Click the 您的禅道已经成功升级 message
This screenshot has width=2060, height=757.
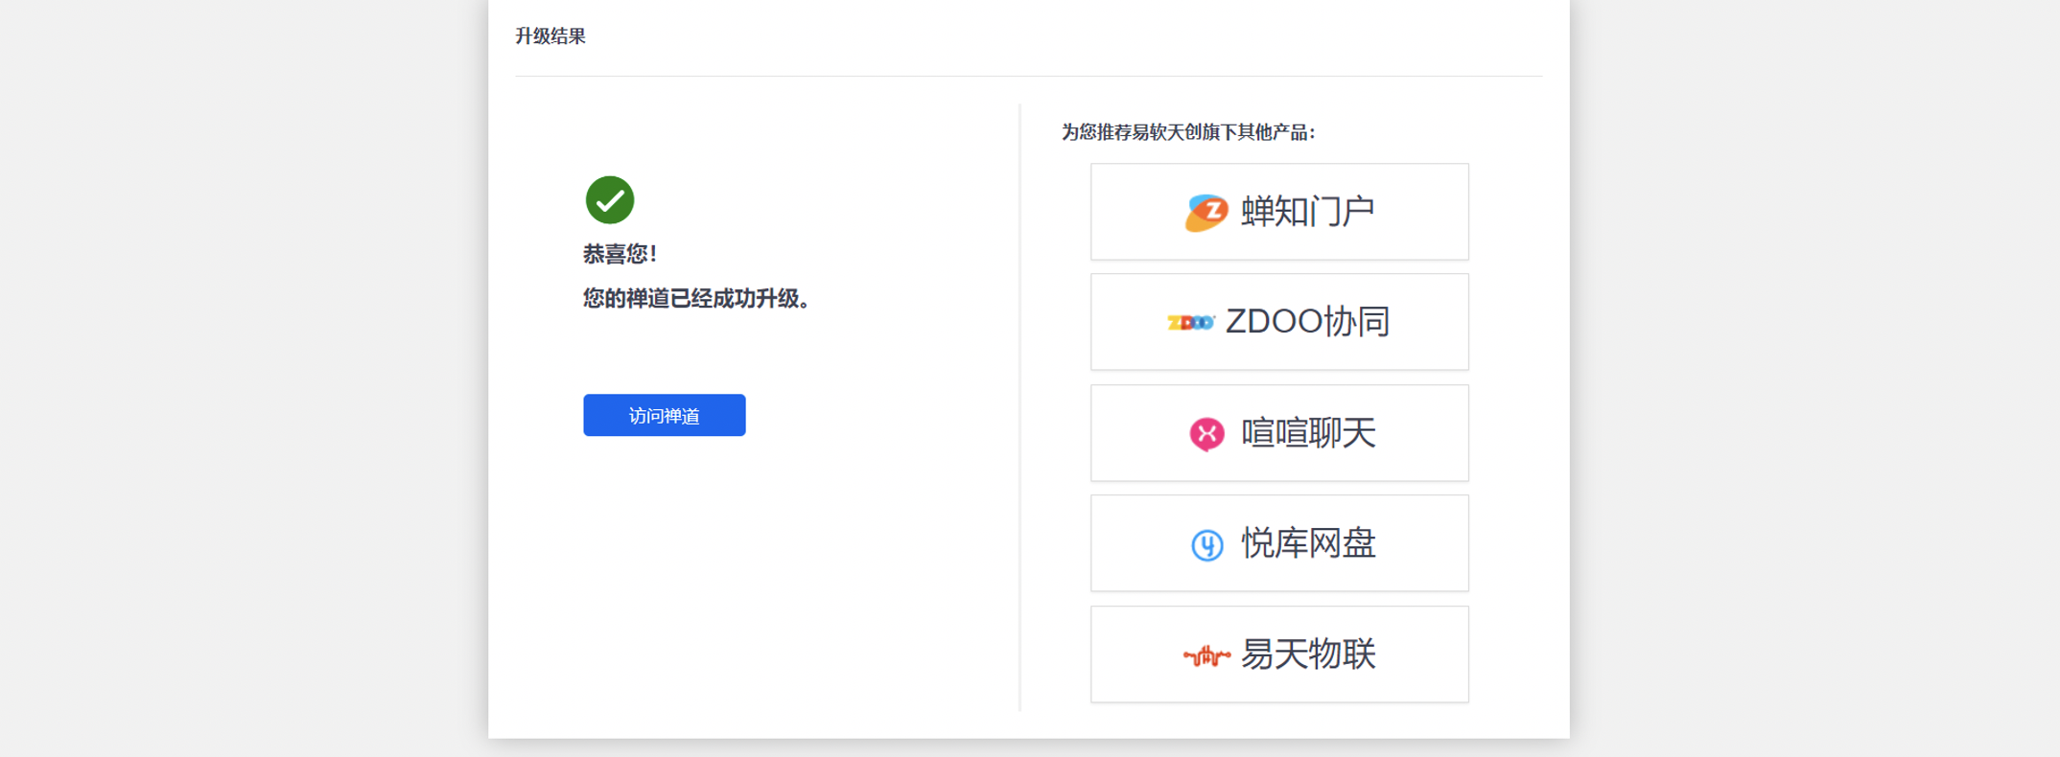(697, 299)
